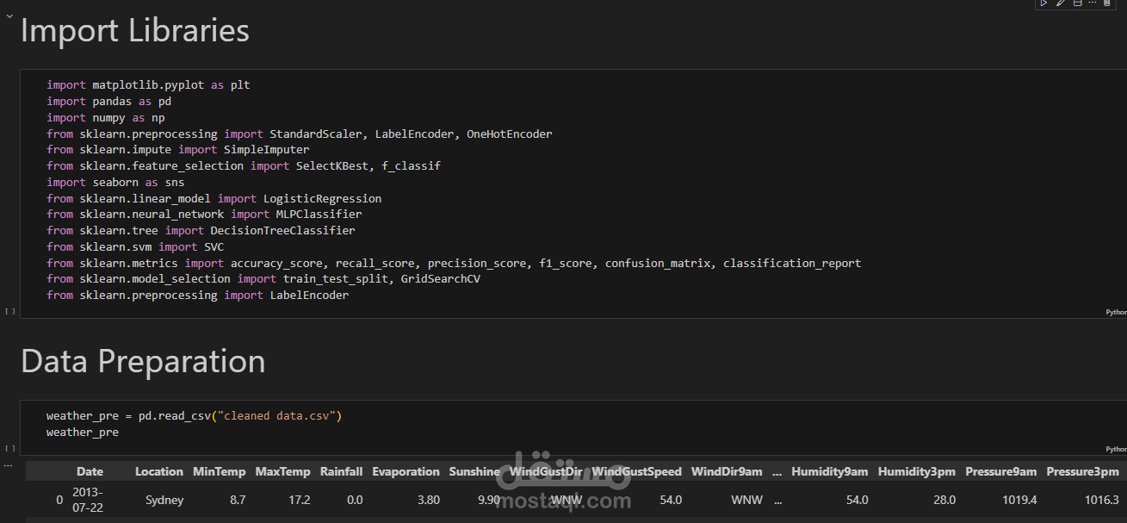The height and width of the screenshot is (523, 1127).
Task: Click the 8.7 MinTemp value
Action: tap(237, 500)
